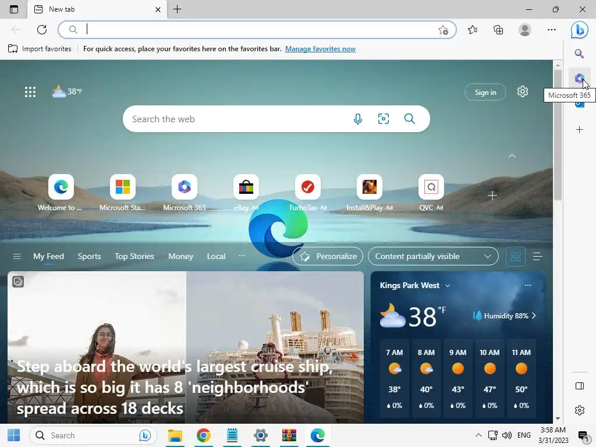596x447 pixels.
Task: Select the Local feed tab
Action: point(216,257)
